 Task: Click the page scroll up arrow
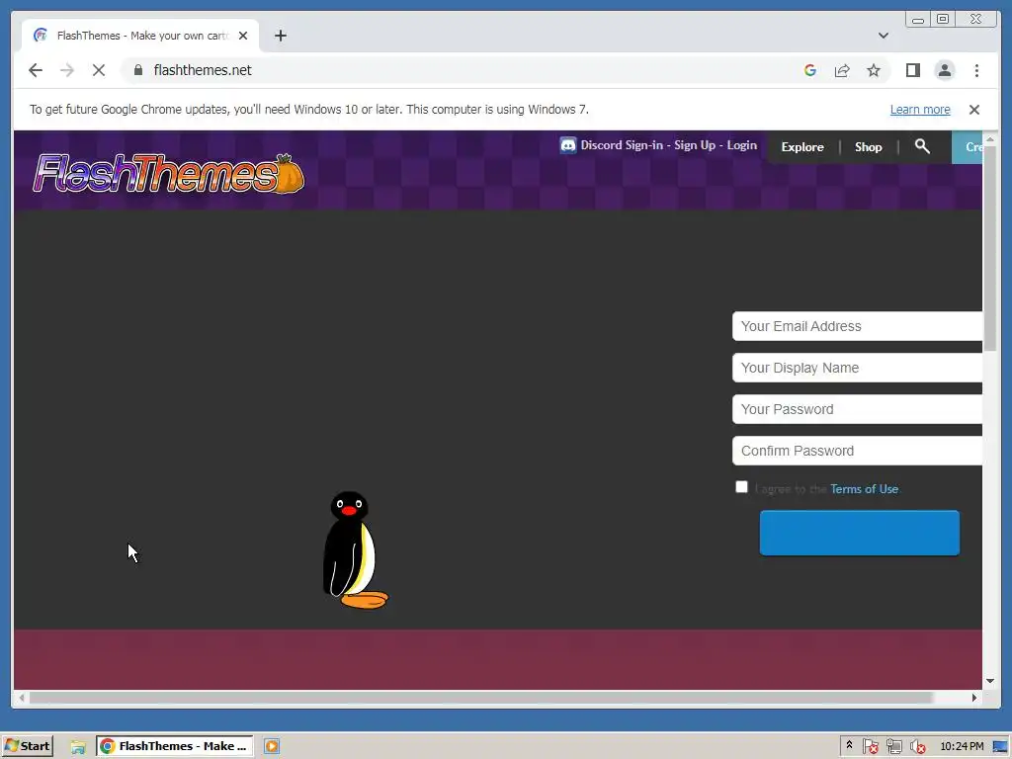990,138
